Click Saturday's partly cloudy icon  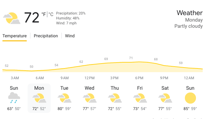[x=165, y=98]
